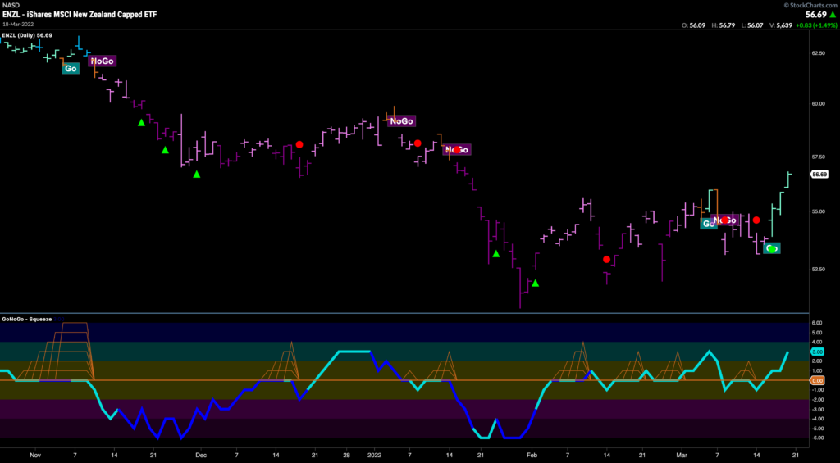840x463 pixels.
Task: Click the Go flag in early March
Action: (708, 224)
